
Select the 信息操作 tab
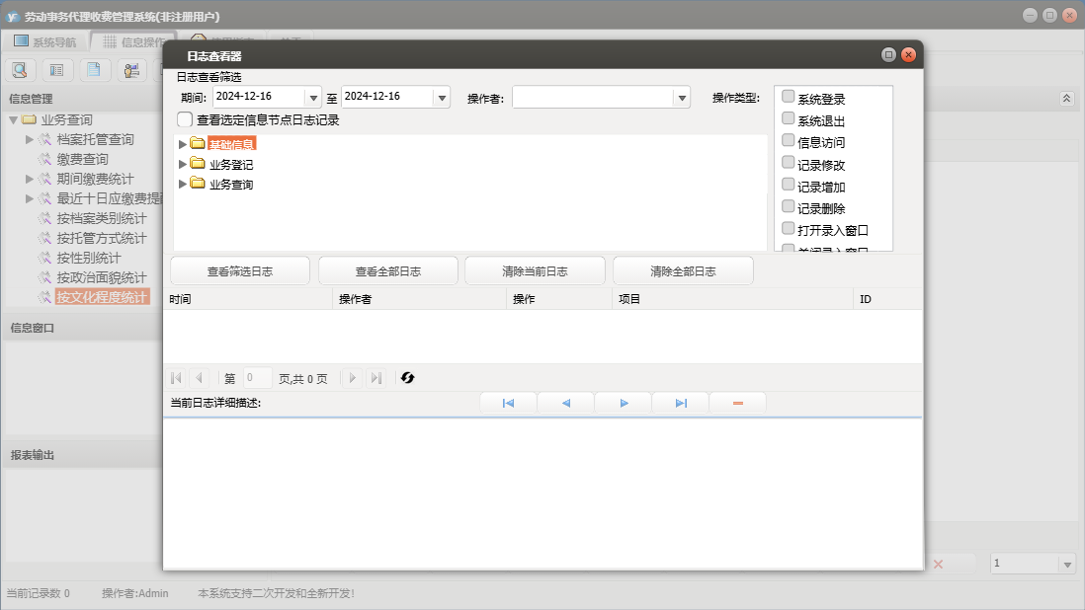tap(132, 41)
